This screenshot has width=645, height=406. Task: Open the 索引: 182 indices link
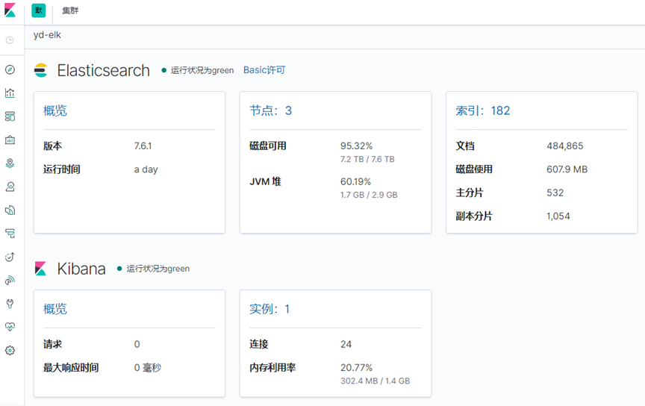point(482,110)
